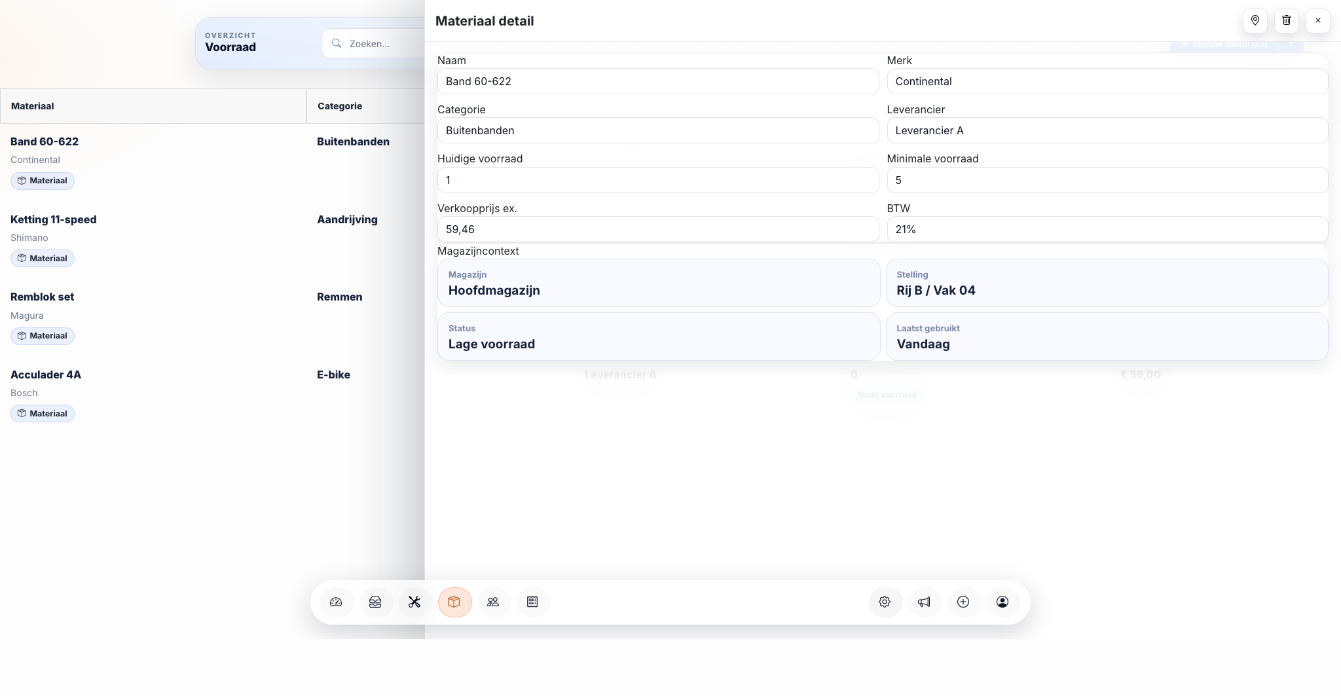Click the Materiaal detail panel title

(x=485, y=21)
